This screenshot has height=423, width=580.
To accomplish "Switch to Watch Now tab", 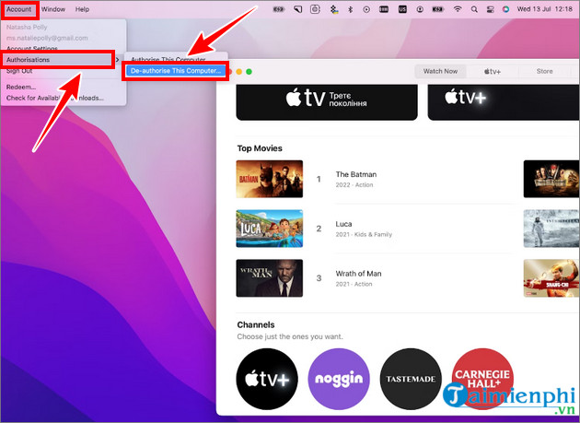I will click(440, 71).
